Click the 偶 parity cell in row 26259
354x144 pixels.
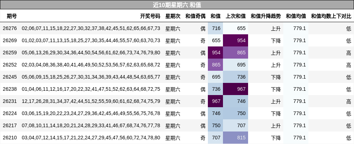coord(203,53)
